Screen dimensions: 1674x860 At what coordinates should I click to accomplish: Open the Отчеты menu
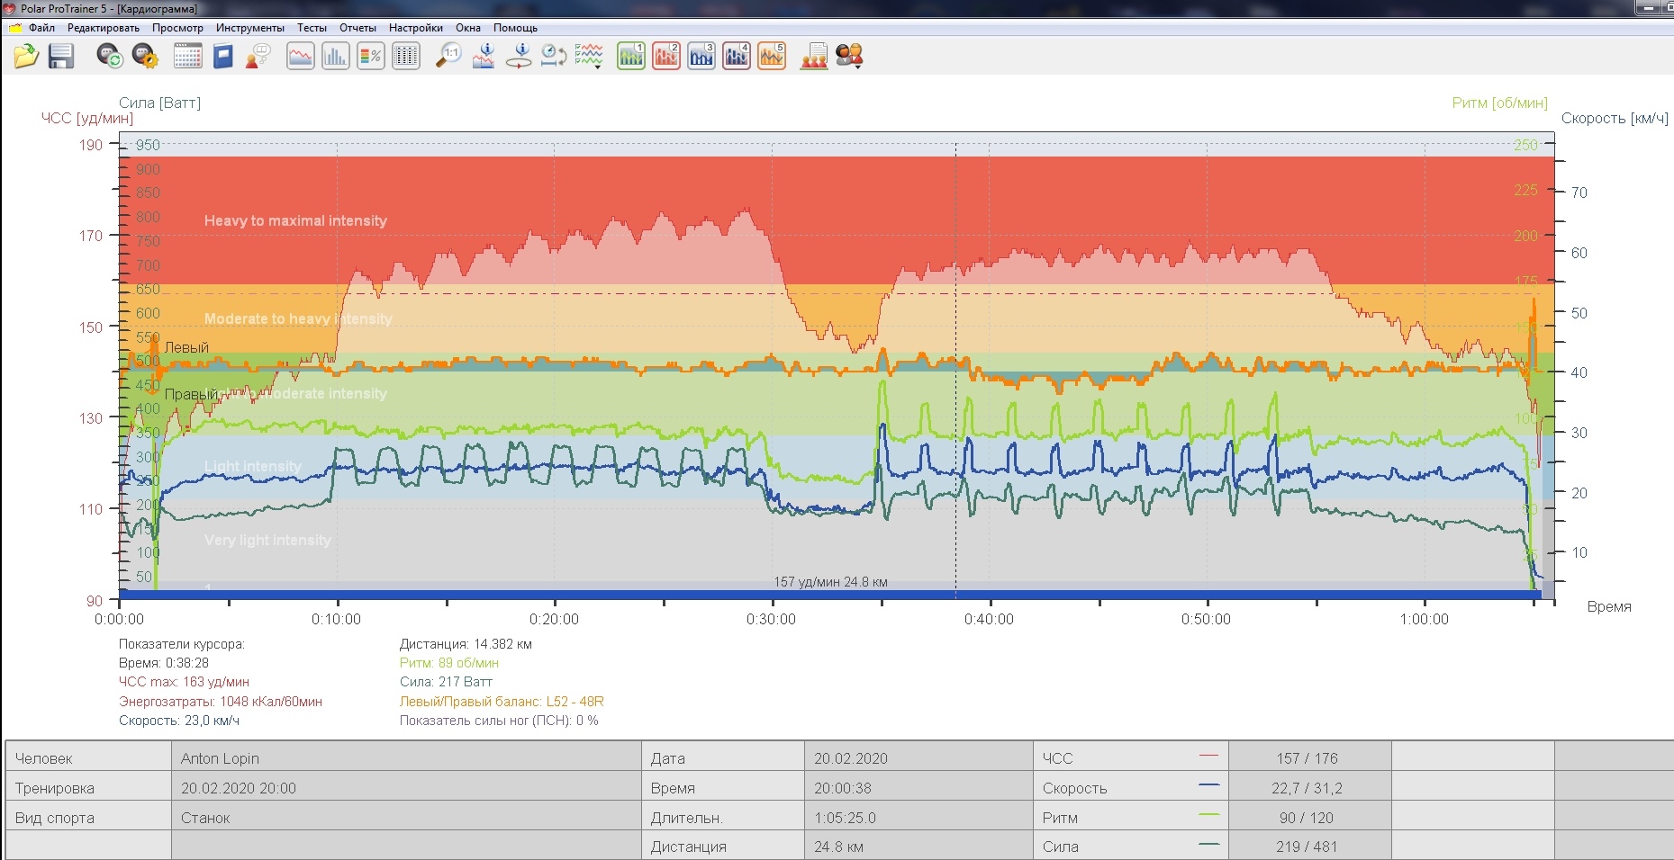coord(357,28)
